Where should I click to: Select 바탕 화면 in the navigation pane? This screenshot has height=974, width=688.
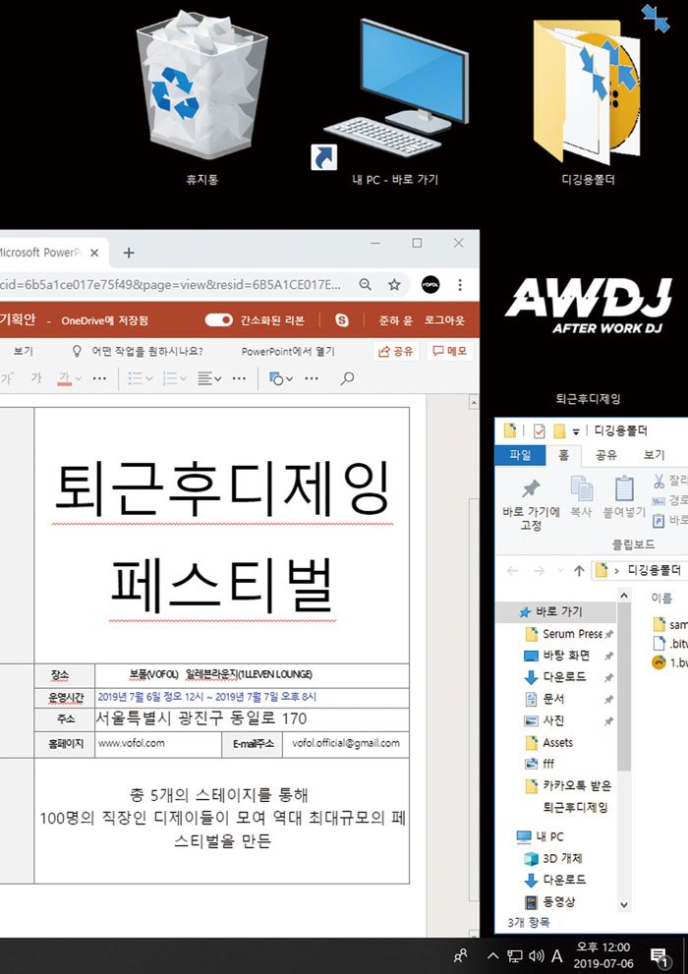(x=557, y=656)
